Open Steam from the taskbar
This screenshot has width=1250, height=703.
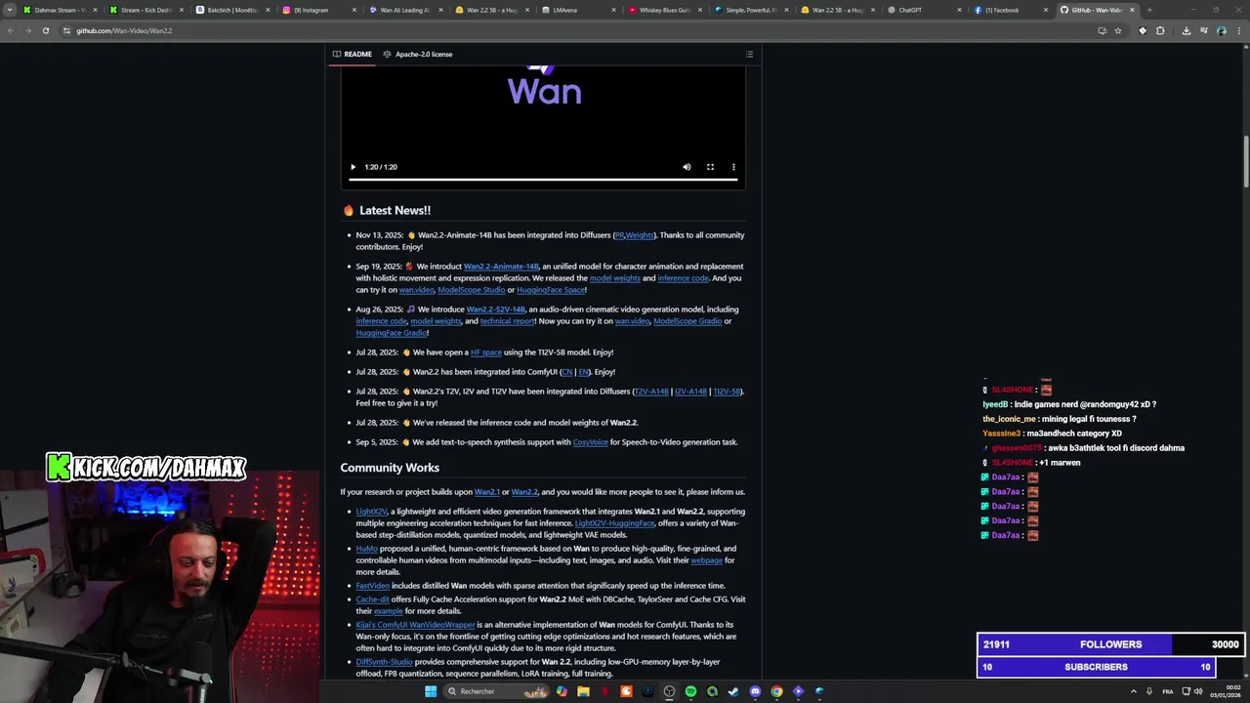point(733,691)
